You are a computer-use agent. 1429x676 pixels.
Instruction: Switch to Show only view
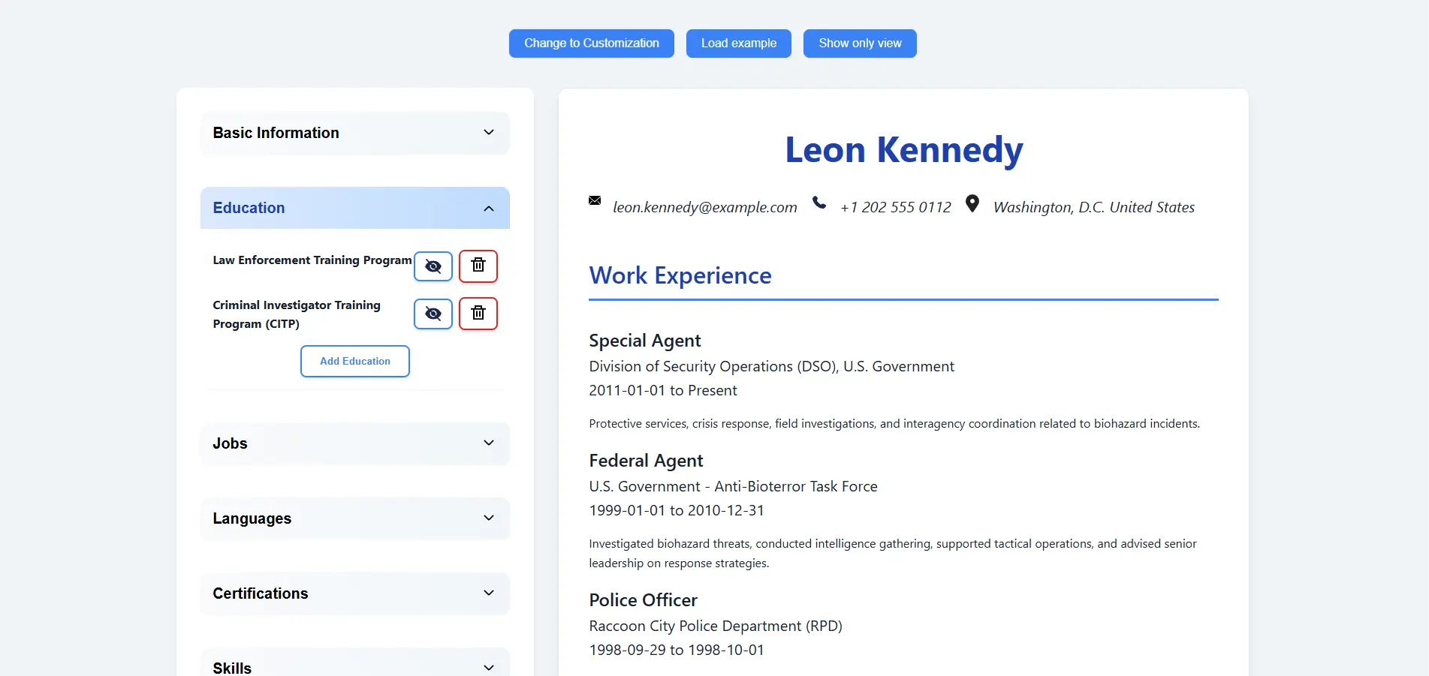(x=860, y=44)
